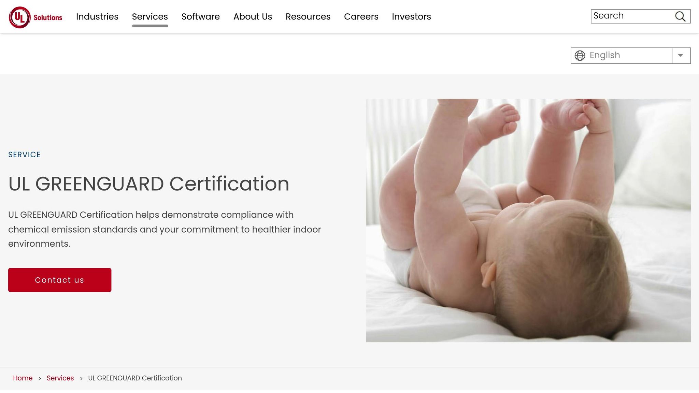Open the Services menu
This screenshot has height=393, width=699.
click(x=150, y=16)
